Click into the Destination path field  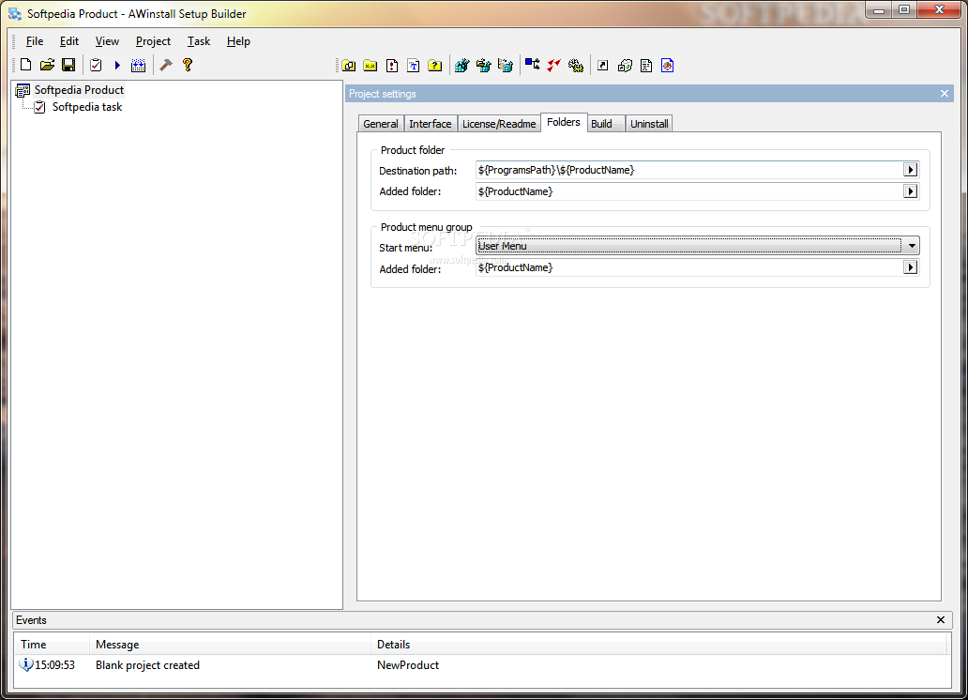click(689, 170)
